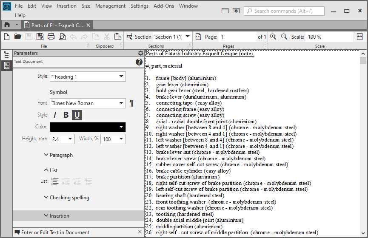Click the zoom out magnifier icon

284,37
